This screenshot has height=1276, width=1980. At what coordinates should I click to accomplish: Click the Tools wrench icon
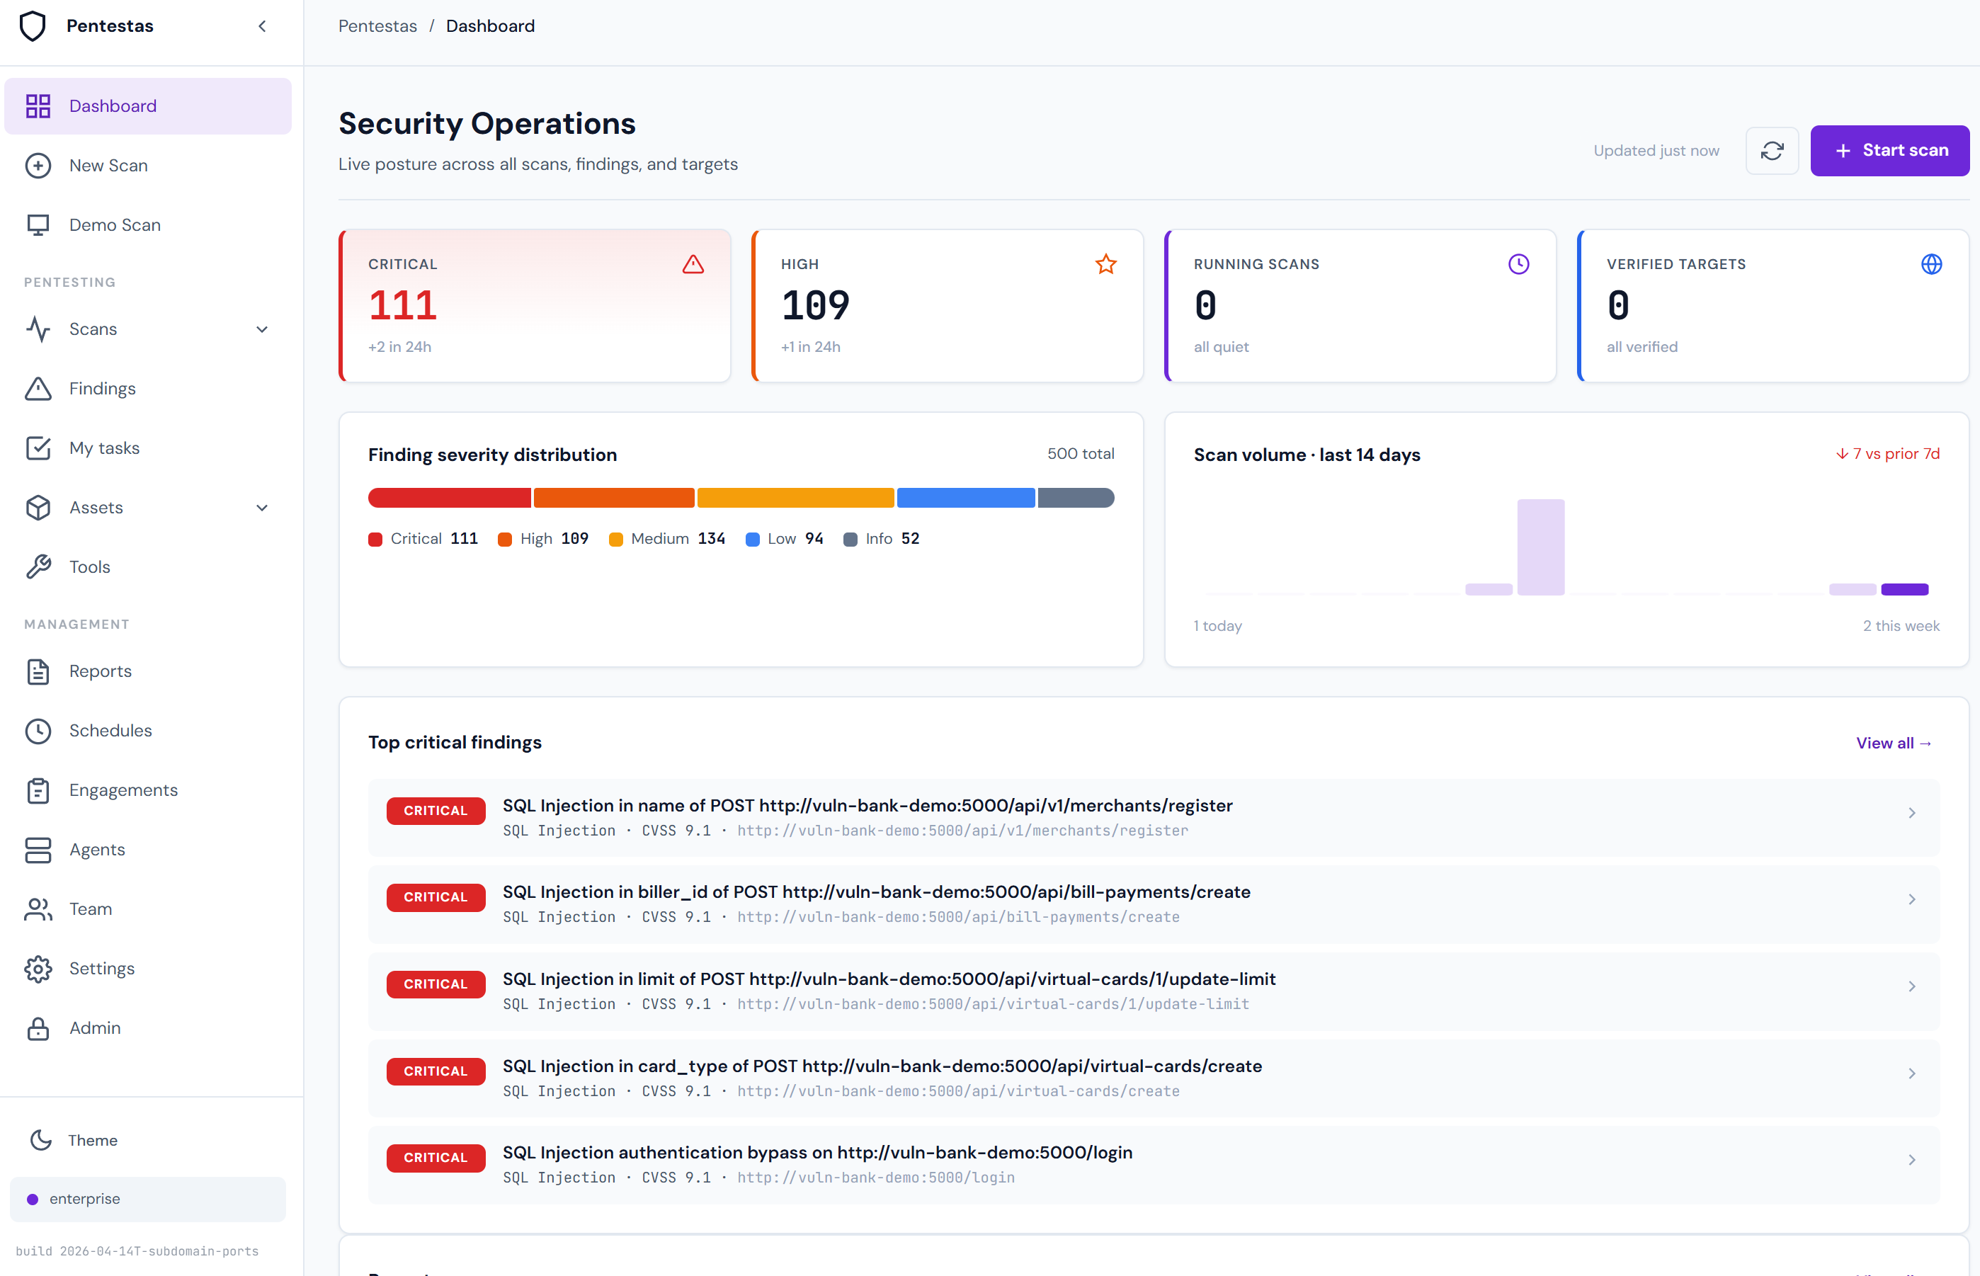pos(38,566)
